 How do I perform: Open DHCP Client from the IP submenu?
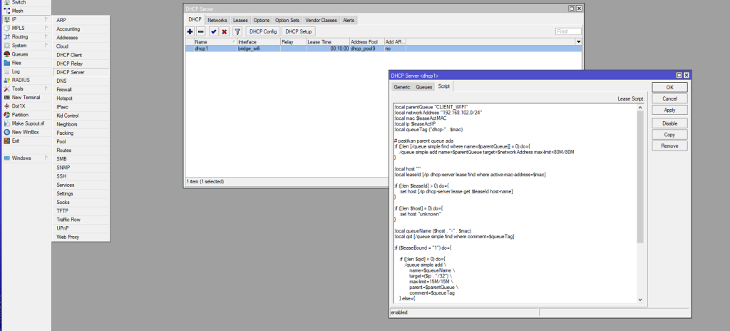(x=81, y=55)
